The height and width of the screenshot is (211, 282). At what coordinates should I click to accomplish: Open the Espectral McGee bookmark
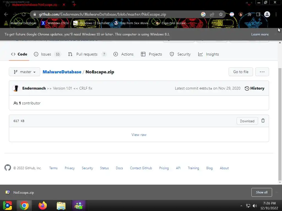tap(170, 23)
